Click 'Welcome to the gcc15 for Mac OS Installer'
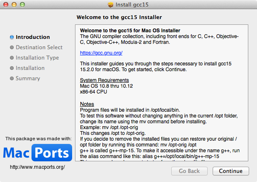 (130, 31)
